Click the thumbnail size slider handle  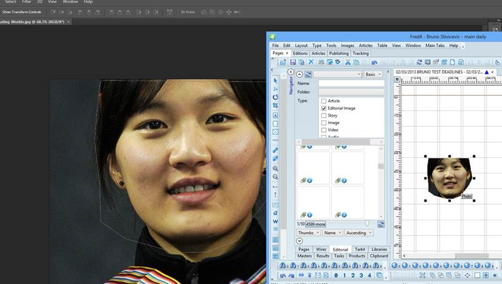[367, 223]
